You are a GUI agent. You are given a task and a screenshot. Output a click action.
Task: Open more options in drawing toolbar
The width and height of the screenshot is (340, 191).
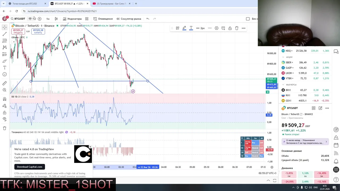click(244, 28)
